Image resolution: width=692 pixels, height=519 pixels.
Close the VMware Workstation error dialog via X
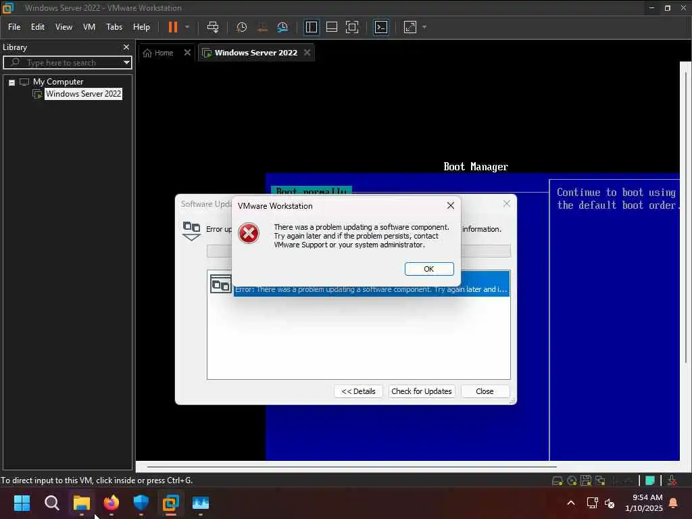[x=450, y=205]
